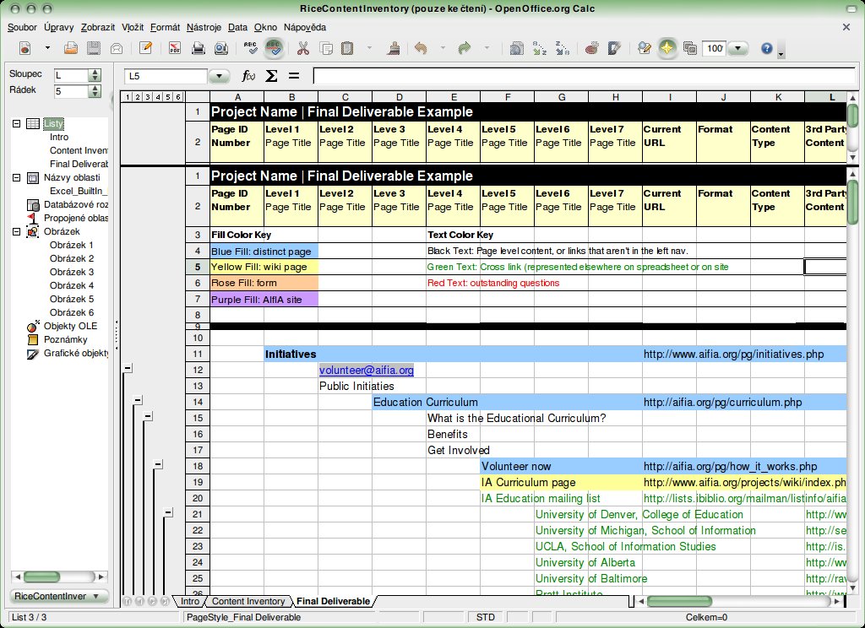Create a new spreadsheet document
Screen dimensions: 865x628
pos(24,48)
